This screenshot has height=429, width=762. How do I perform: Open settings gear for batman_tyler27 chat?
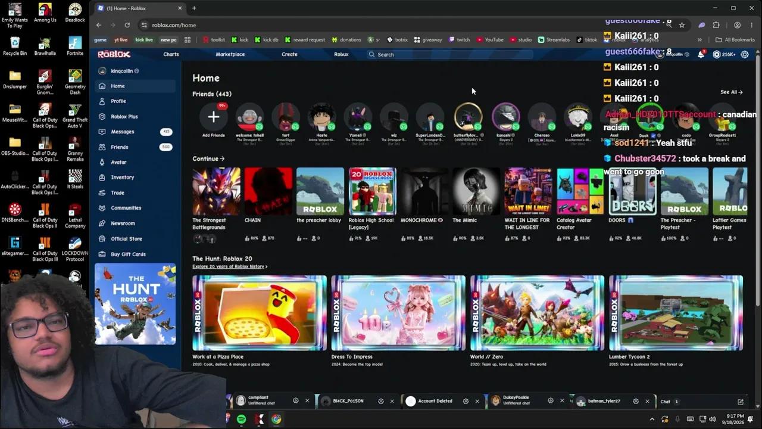click(636, 401)
